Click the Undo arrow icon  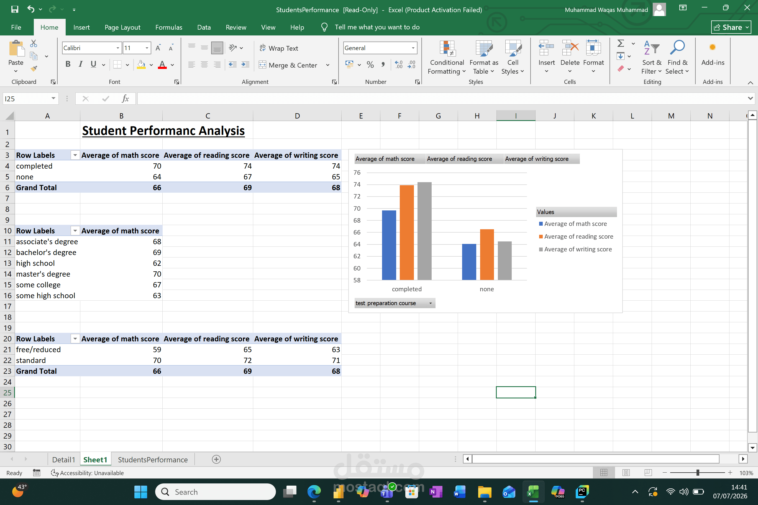[31, 9]
